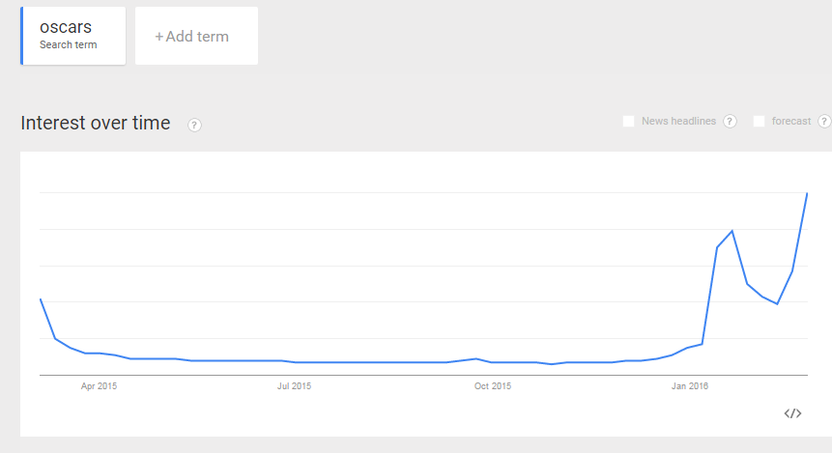Click help icon beside Interest over time
832x453 pixels.
[x=194, y=125]
